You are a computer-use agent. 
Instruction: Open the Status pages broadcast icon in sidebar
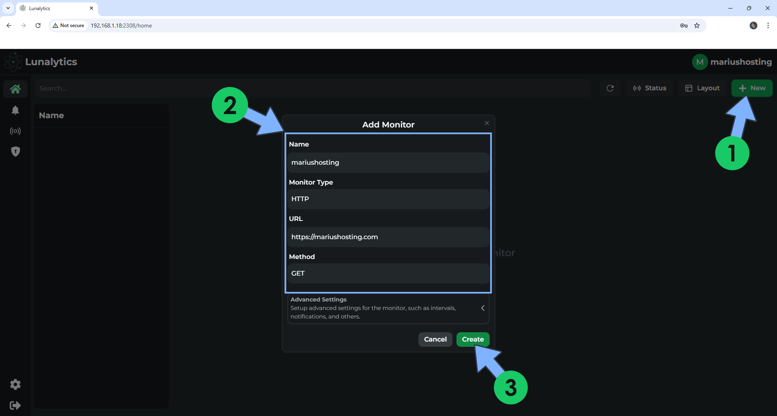15,131
